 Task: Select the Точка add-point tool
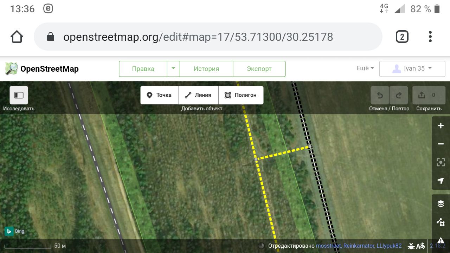(160, 95)
